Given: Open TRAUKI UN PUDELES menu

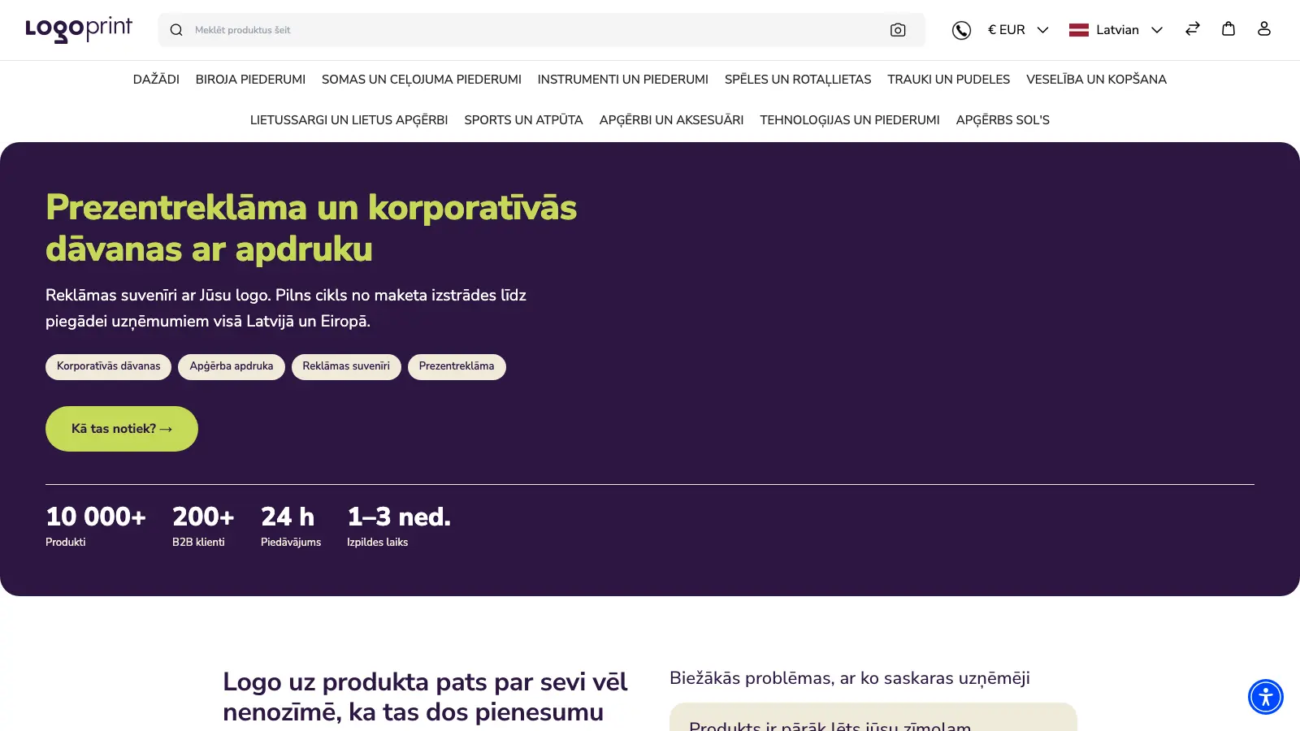Looking at the screenshot, I should [x=949, y=80].
